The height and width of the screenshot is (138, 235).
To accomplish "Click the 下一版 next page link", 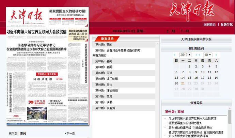I will tap(70, 133).
